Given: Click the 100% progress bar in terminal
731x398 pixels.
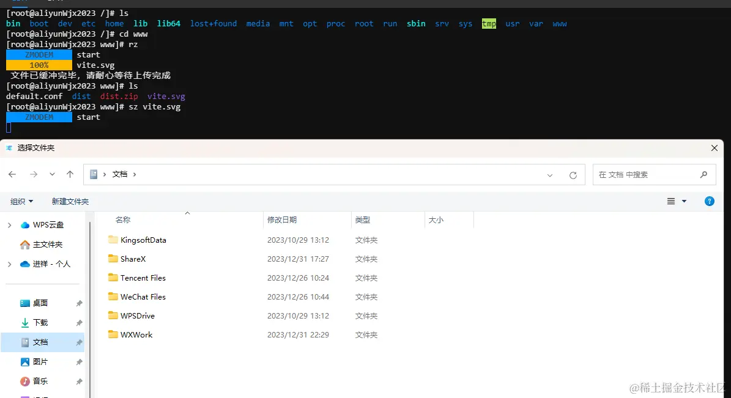Looking at the screenshot, I should (39, 65).
